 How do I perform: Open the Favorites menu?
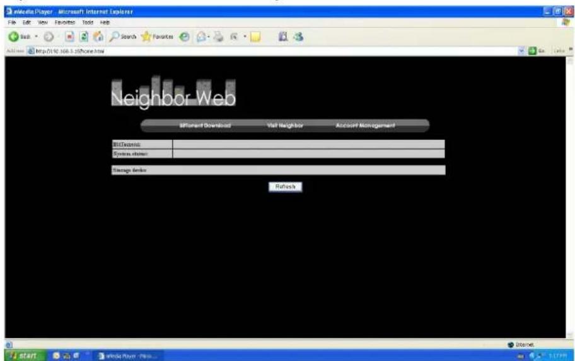pos(64,22)
